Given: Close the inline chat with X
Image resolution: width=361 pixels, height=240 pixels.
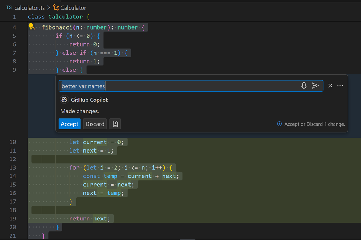Looking at the screenshot, I should click(x=330, y=86).
